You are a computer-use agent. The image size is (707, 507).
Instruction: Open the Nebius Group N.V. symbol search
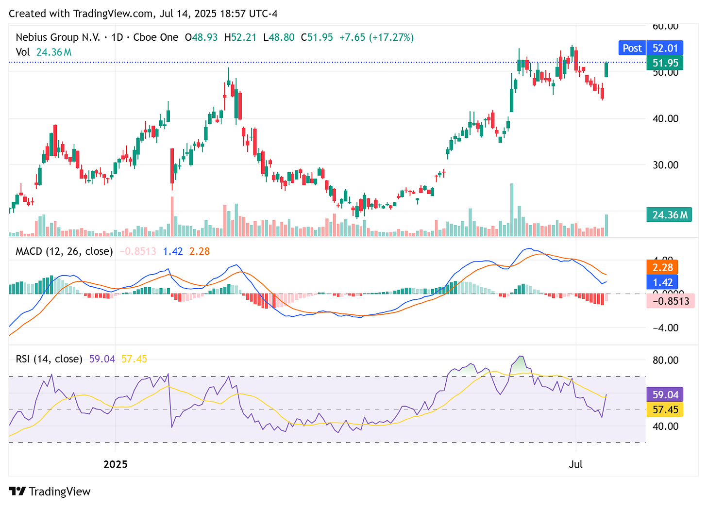58,37
